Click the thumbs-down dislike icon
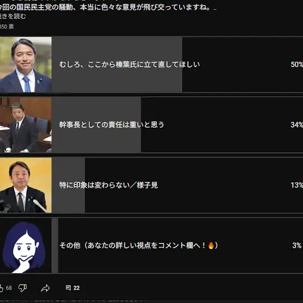The image size is (303, 303). tap(23, 288)
